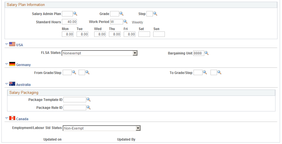Click the USA flag icon
Screen dimensions: 282x144
(12, 44)
